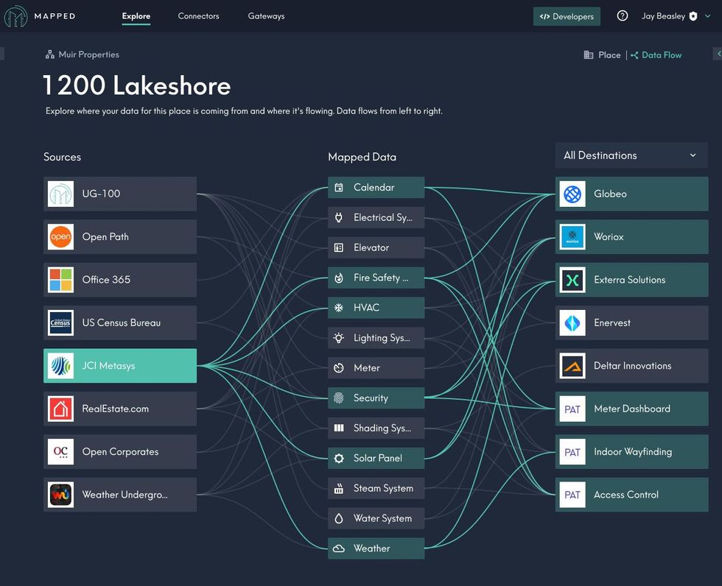722x586 pixels.
Task: Click the Electrical System plug icon
Action: [x=339, y=218]
